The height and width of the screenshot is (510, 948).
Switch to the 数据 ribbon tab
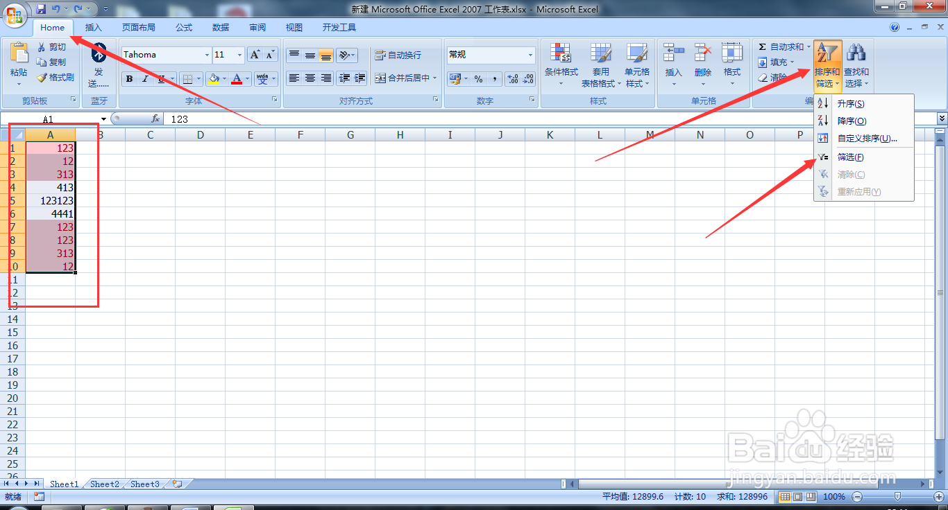point(221,28)
